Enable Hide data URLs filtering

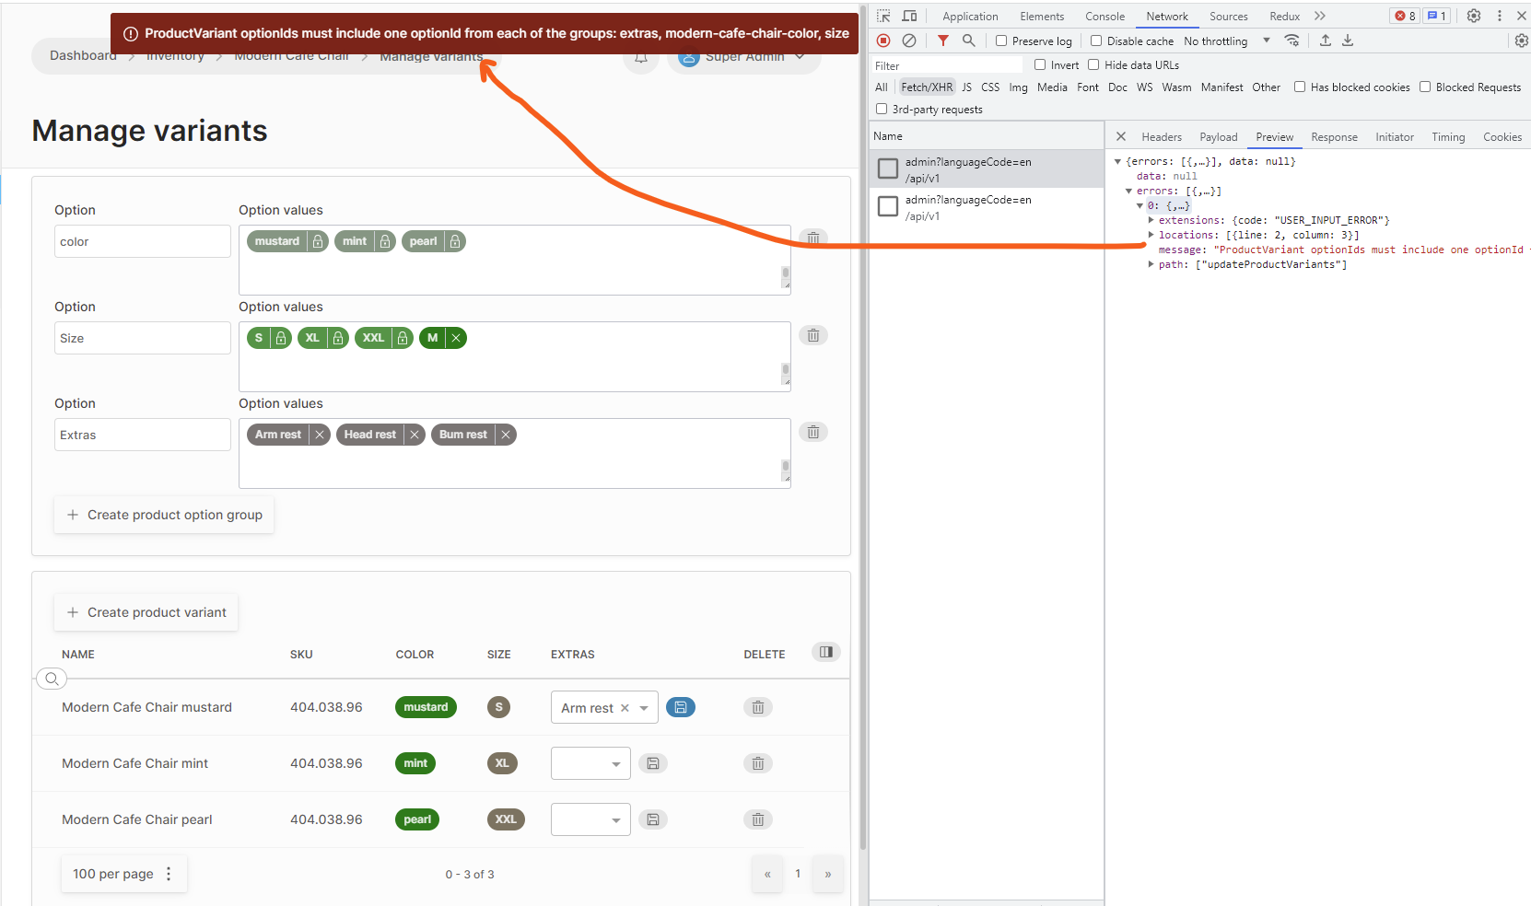(x=1094, y=64)
